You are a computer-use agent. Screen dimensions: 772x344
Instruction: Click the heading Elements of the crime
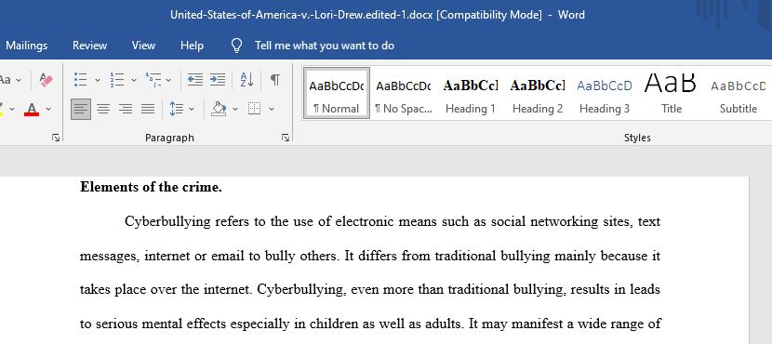(x=152, y=188)
